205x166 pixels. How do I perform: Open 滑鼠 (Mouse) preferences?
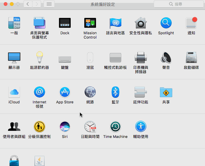coord(90,57)
